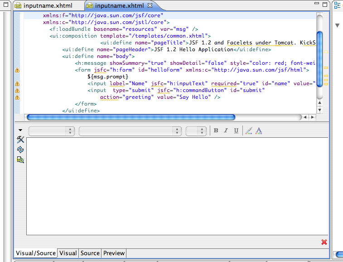Click "resources" basename value
Viewport: 343px width, 262px height.
pos(140,29)
